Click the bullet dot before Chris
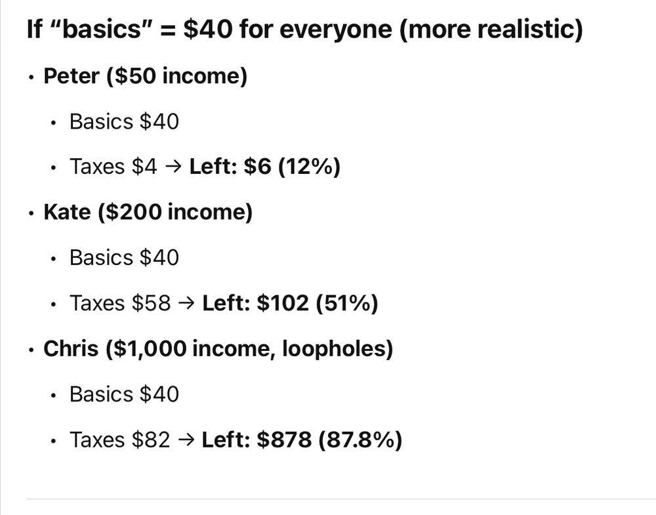The width and height of the screenshot is (656, 515). point(31,350)
